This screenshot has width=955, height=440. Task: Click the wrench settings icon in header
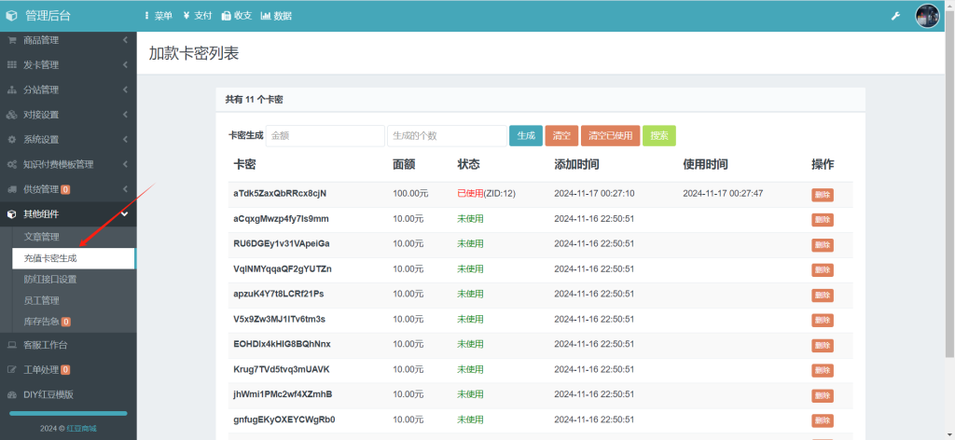point(895,16)
